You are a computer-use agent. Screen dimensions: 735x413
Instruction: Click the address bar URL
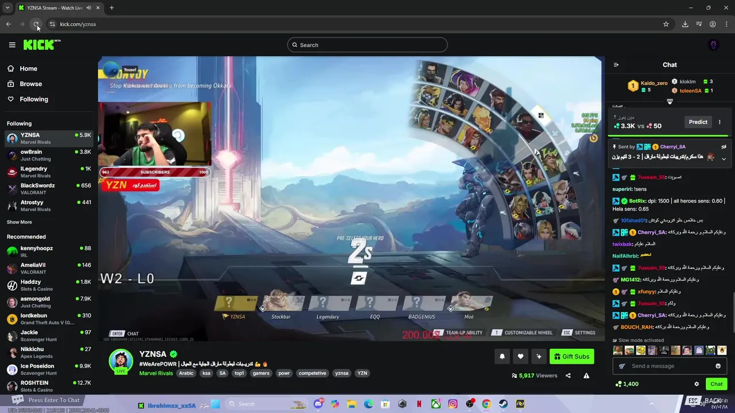[x=78, y=24]
